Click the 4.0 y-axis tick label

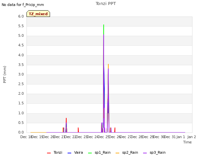click(x=21, y=55)
